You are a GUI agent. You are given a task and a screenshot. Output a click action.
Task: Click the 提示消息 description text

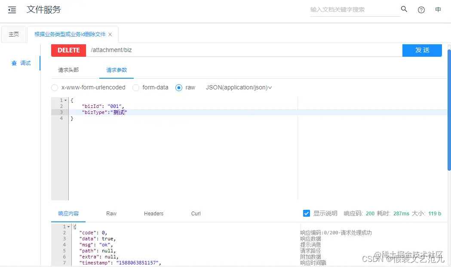point(311,245)
